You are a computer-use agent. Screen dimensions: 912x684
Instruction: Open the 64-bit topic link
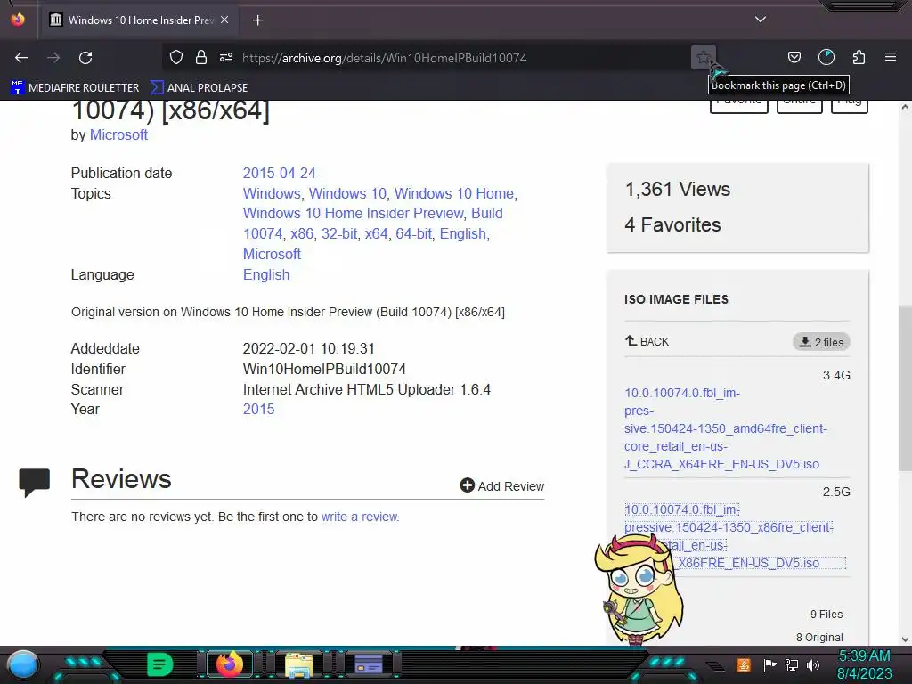pos(413,234)
